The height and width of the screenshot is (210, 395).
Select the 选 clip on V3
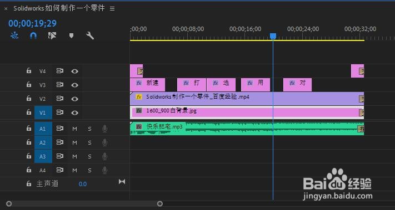pyautogui.click(x=221, y=85)
